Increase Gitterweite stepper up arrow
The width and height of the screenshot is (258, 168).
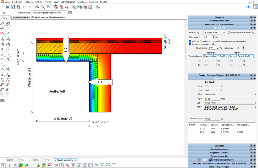pos(213,36)
